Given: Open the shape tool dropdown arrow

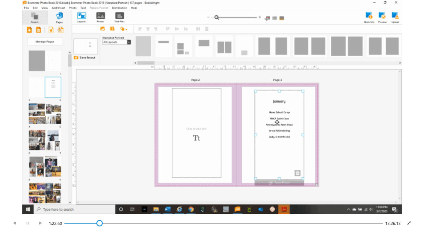Looking at the screenshot, I should [x=125, y=29].
